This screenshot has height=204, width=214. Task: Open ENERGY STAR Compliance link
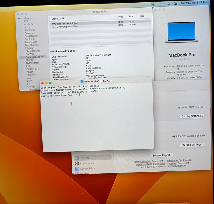coord(151,164)
